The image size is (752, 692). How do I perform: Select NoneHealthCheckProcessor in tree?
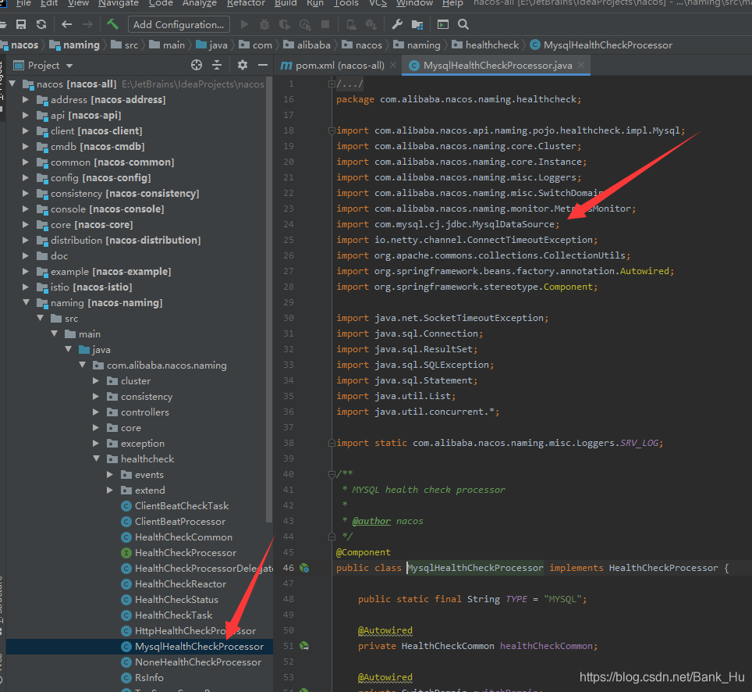point(198,662)
